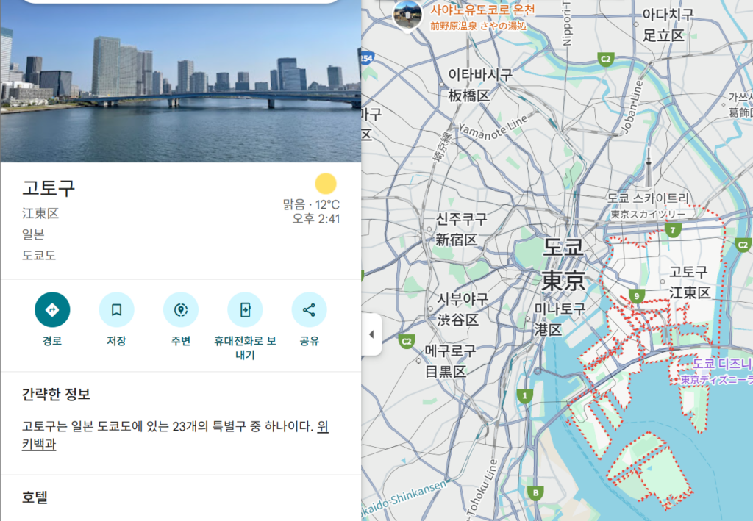This screenshot has height=521, width=753.
Task: Select the 도쿄 스카이트리 map label
Action: pos(648,205)
